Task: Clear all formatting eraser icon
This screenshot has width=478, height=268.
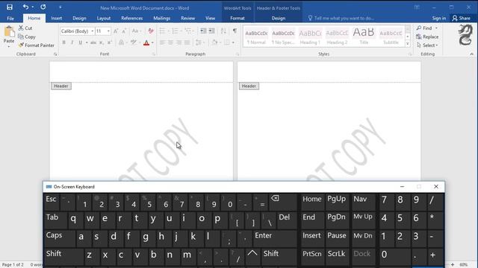Action: pos(151,31)
